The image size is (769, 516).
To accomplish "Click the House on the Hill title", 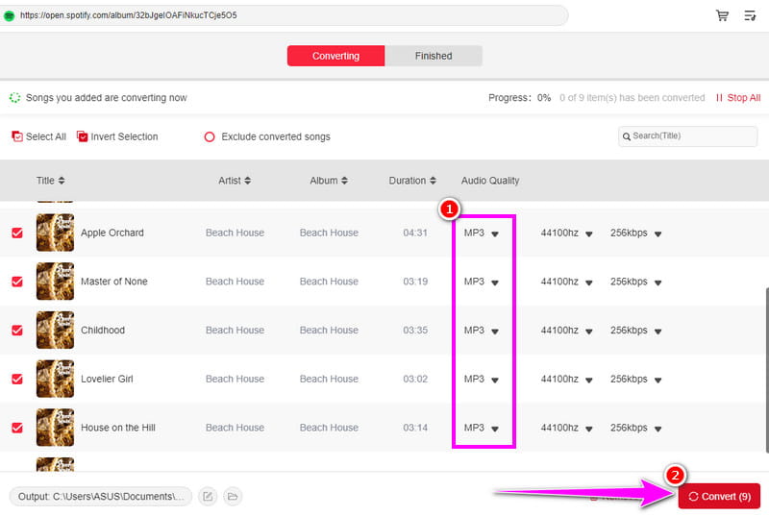I will [118, 428].
